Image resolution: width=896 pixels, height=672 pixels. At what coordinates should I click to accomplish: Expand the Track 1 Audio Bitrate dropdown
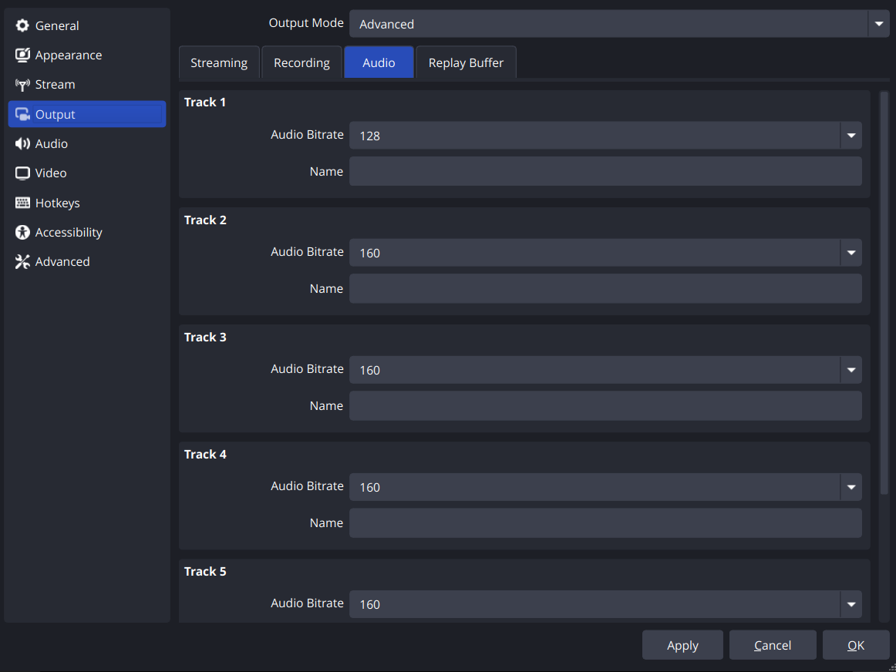[x=851, y=135]
